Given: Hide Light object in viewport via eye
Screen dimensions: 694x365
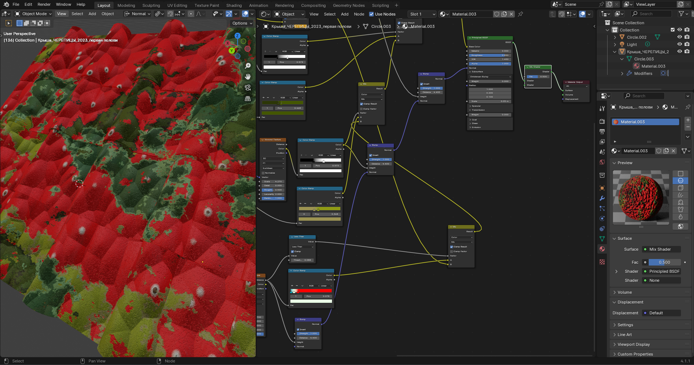Looking at the screenshot, I should tap(680, 44).
